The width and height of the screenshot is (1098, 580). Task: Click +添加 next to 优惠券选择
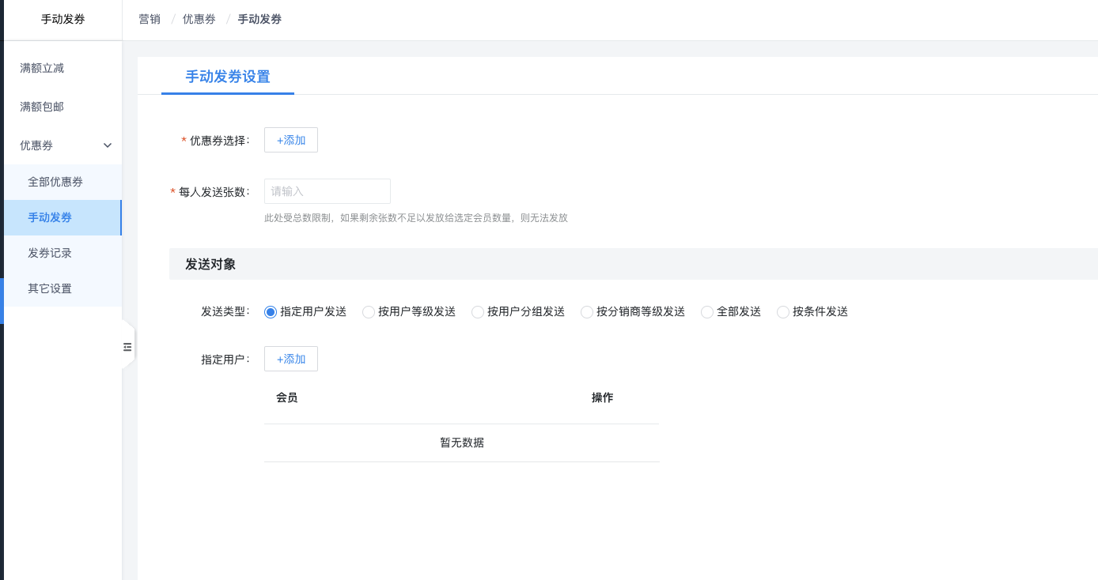(290, 140)
